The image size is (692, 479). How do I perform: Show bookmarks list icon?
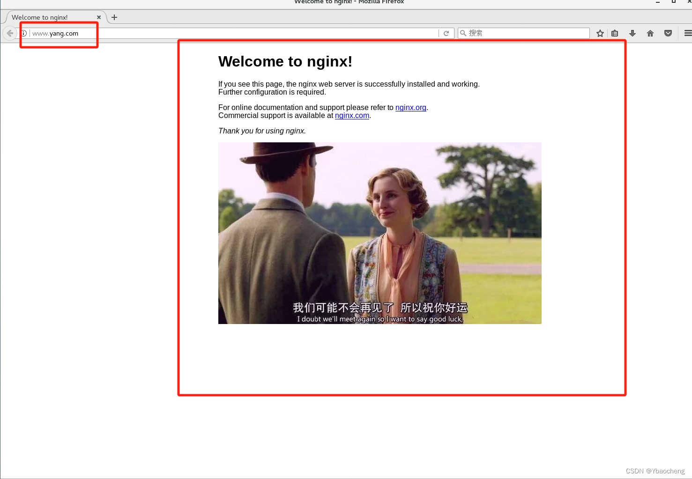coord(615,33)
